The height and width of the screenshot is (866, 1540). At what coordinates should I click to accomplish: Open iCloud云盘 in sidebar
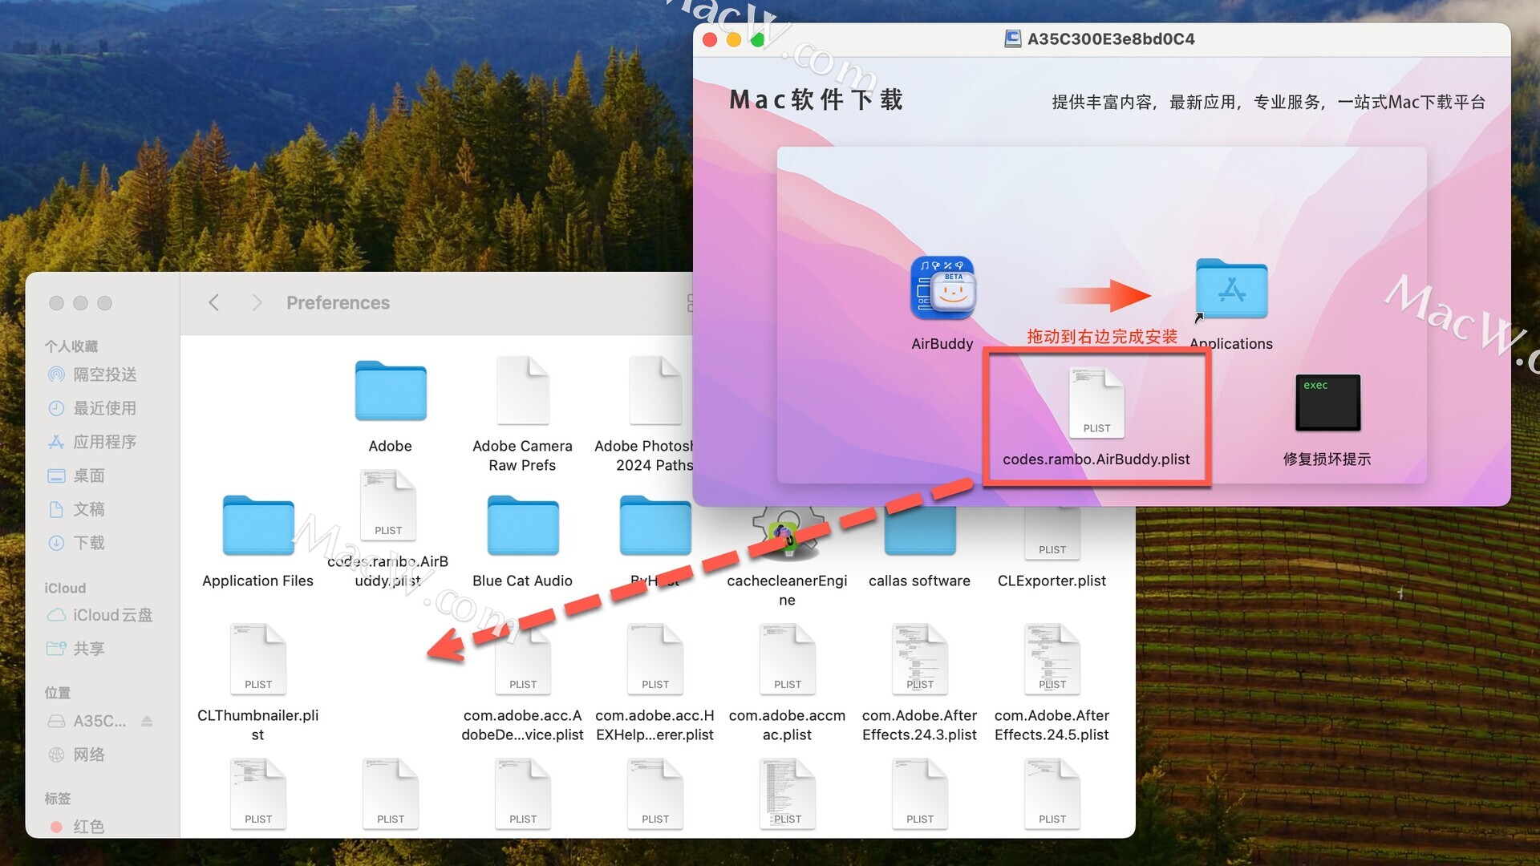point(100,615)
